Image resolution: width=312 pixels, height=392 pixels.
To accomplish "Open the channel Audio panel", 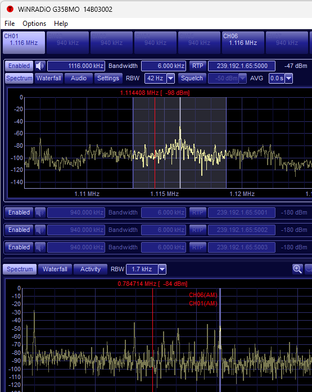I will tap(79, 78).
